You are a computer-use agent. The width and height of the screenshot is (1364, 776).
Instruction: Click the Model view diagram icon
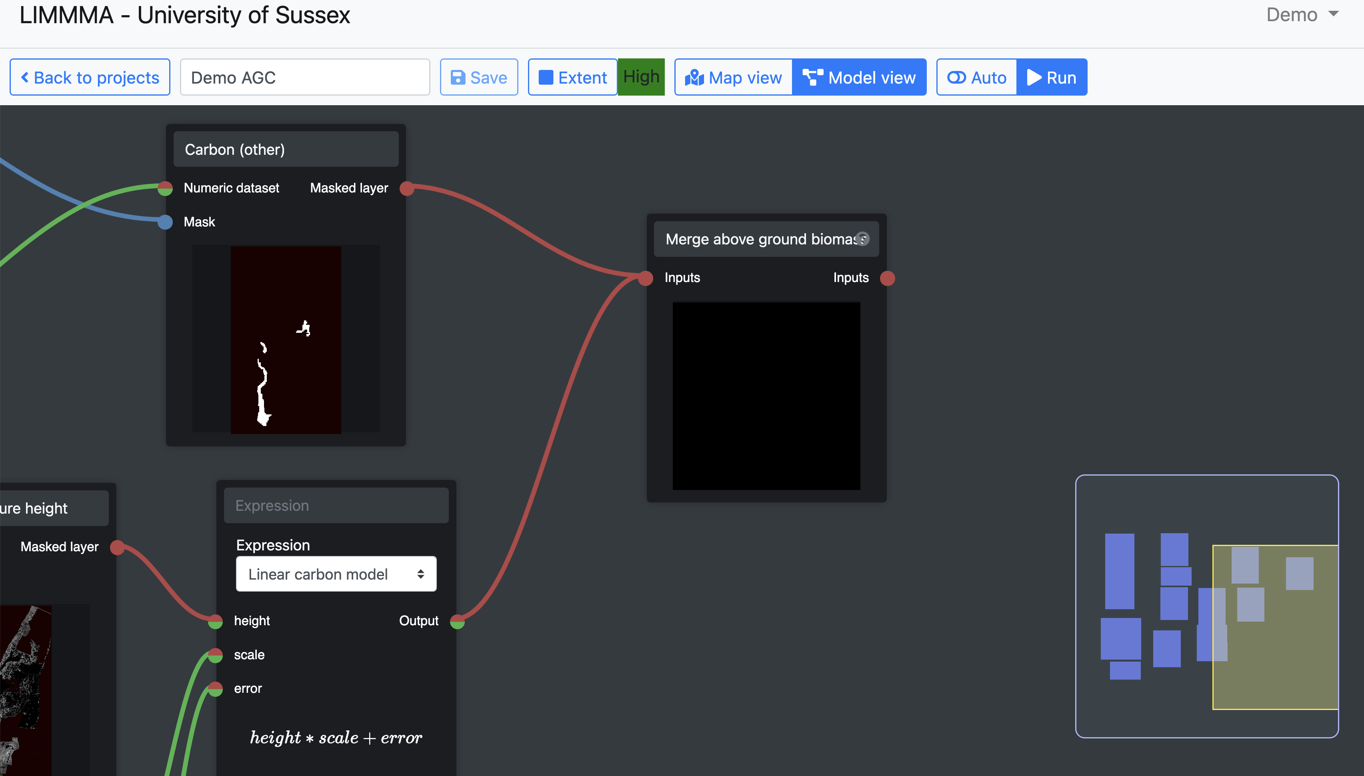pyautogui.click(x=812, y=77)
